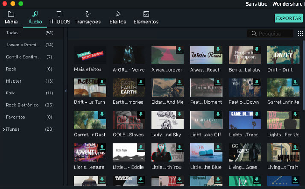Click the Living...Goes track label
The height and width of the screenshot is (189, 305).
243,167
